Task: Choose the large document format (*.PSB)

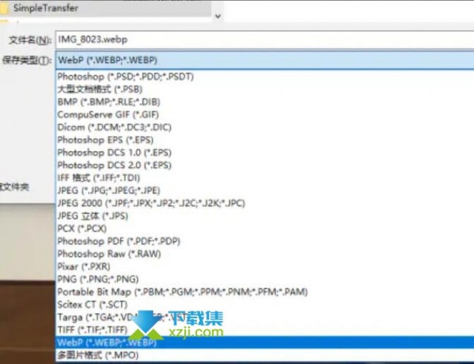Action: 265,89
